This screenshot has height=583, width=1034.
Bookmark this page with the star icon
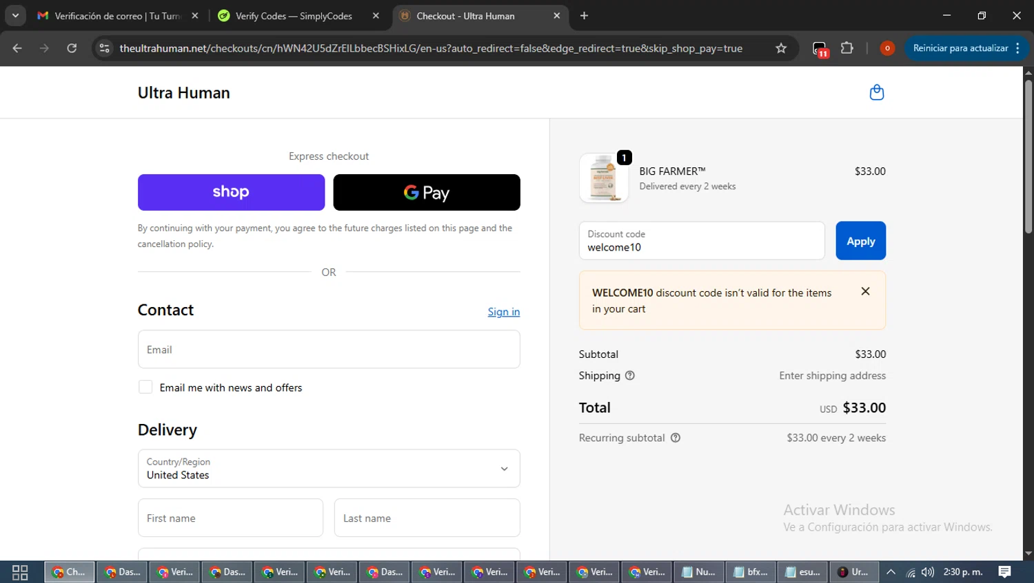(781, 48)
